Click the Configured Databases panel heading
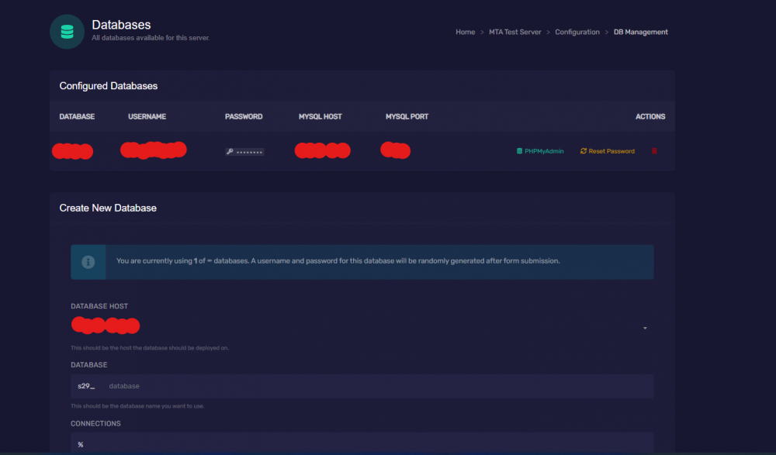Screen dimensions: 776x455 [108, 86]
